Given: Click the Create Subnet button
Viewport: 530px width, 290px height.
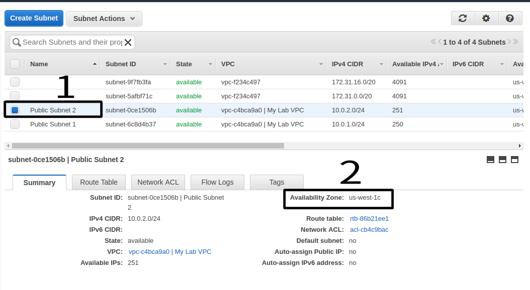Looking at the screenshot, I should tap(34, 18).
